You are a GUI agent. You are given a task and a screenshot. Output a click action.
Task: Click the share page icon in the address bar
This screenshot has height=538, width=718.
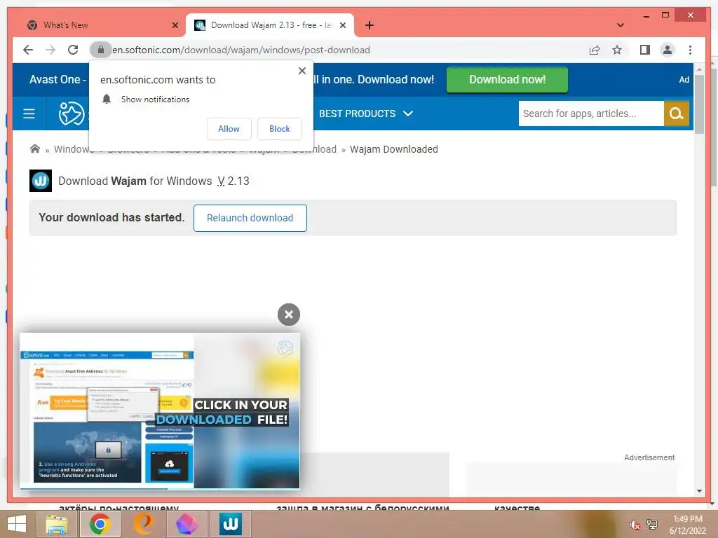click(595, 50)
